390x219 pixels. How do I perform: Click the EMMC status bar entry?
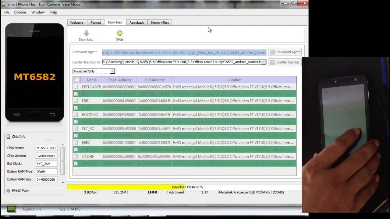pos(153,192)
